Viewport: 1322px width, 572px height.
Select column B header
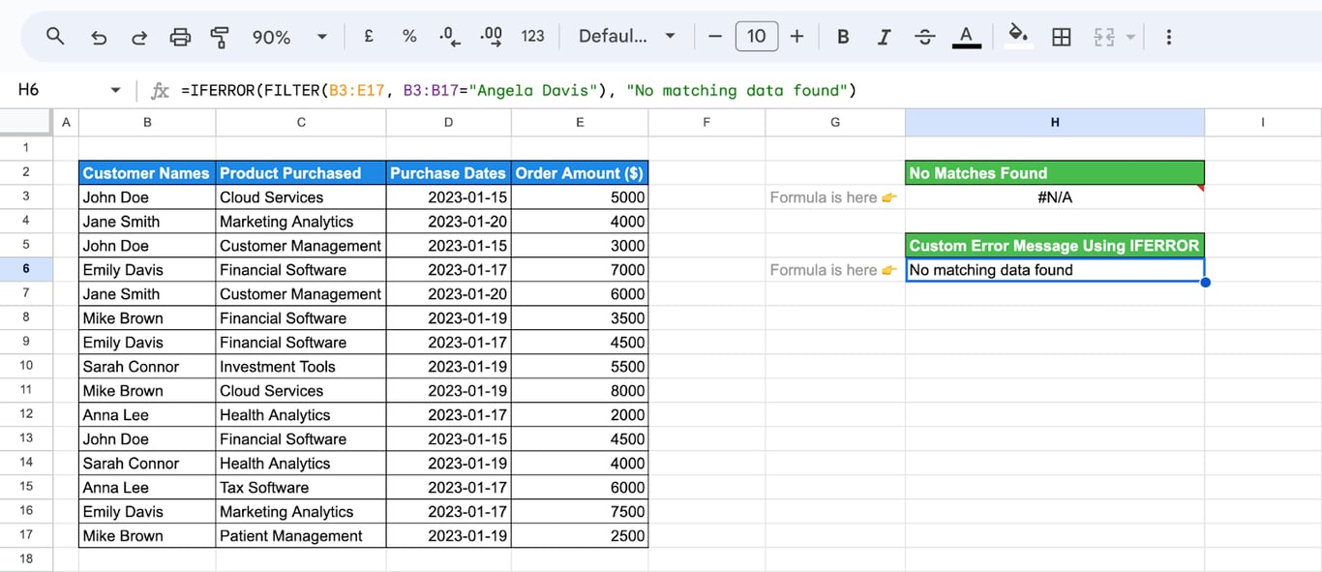click(147, 122)
